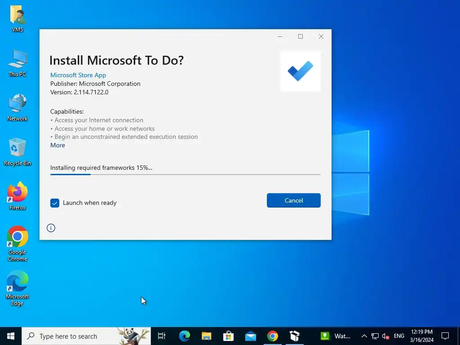Uncheck the Launch when ready checkbox
The height and width of the screenshot is (345, 460).
tap(55, 203)
